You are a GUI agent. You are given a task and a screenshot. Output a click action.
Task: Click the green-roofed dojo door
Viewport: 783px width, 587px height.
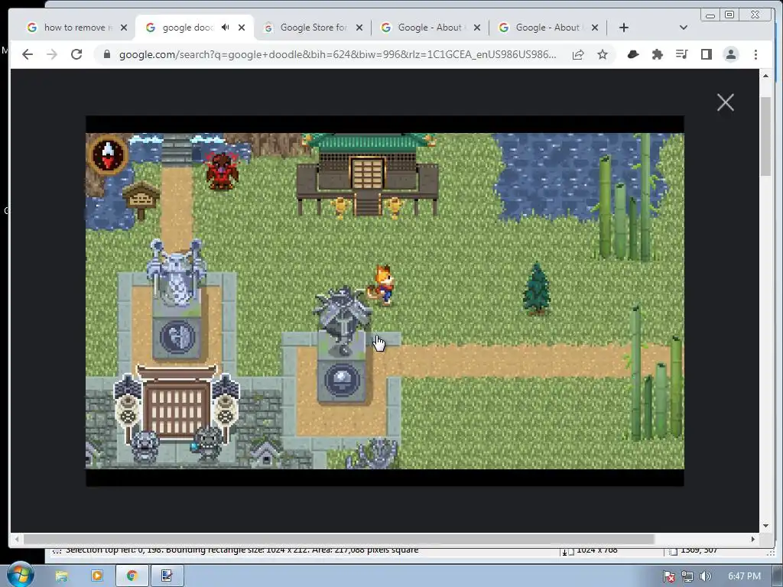coord(368,173)
